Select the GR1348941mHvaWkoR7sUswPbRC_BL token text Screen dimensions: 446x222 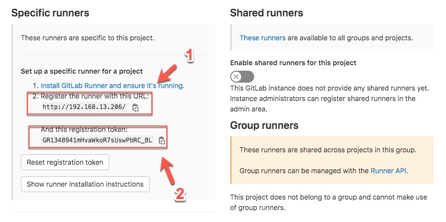tap(97, 140)
